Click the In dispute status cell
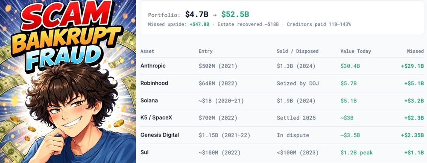The width and height of the screenshot is (427, 163). click(x=293, y=135)
